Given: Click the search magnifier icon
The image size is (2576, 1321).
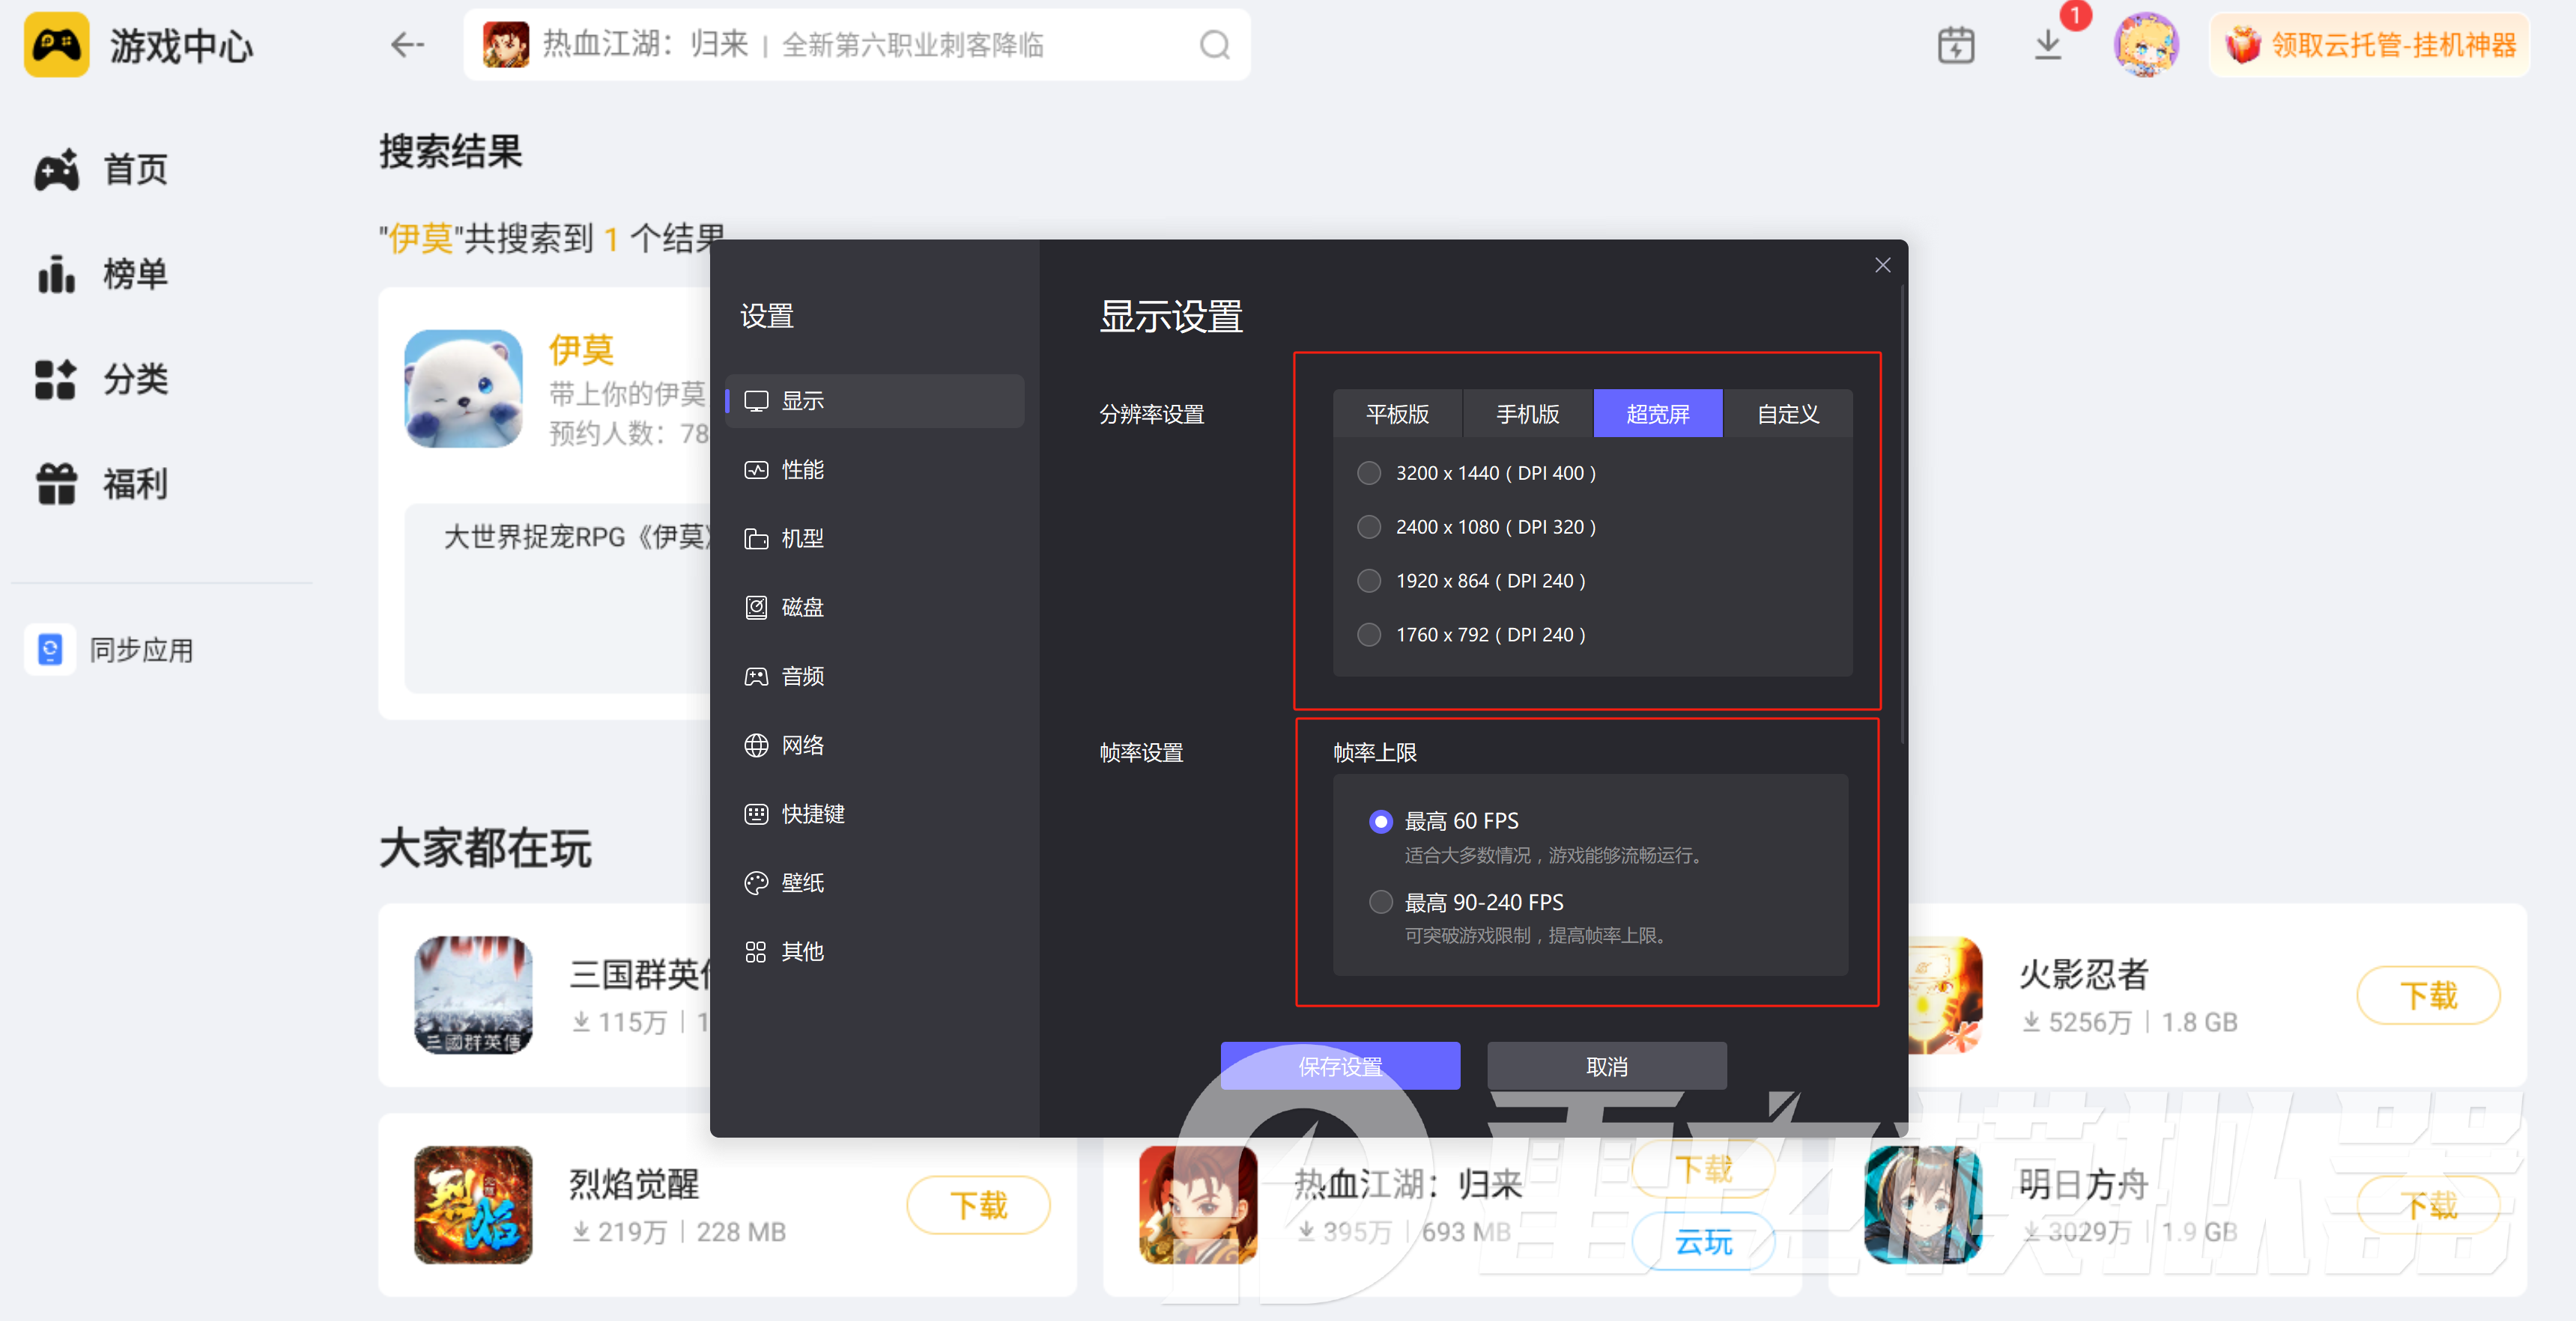Looking at the screenshot, I should click(1214, 45).
